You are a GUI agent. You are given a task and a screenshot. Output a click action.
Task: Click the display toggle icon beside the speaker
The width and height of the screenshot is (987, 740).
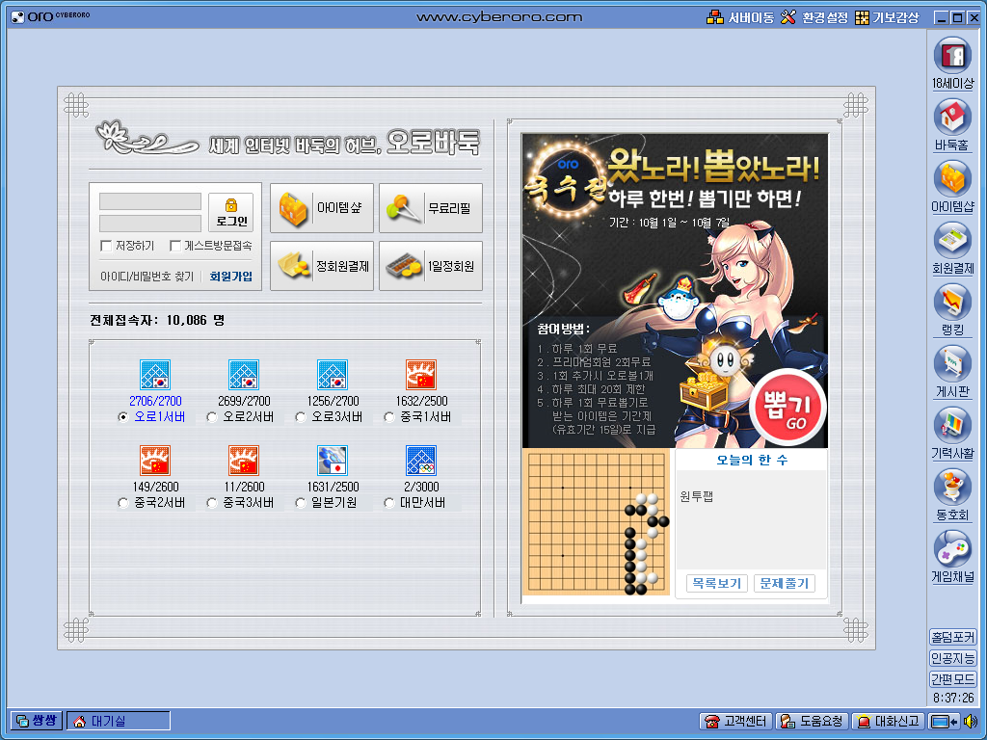pyautogui.click(x=945, y=721)
